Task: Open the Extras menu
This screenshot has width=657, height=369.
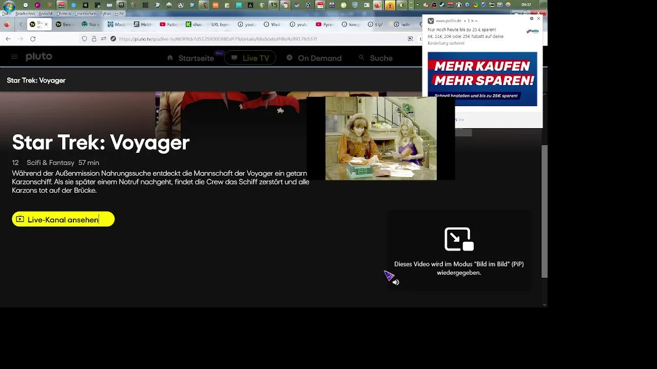Action: click(x=106, y=13)
